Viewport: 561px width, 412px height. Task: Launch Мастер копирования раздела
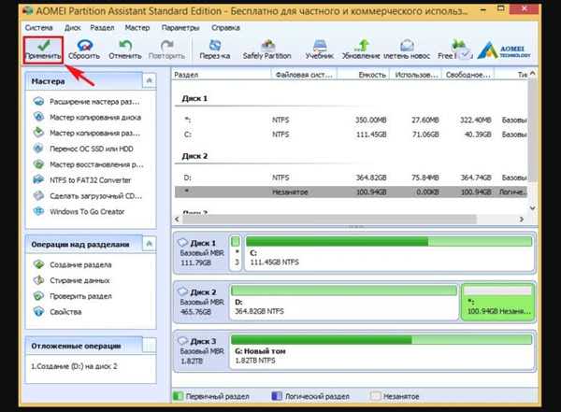(x=87, y=133)
